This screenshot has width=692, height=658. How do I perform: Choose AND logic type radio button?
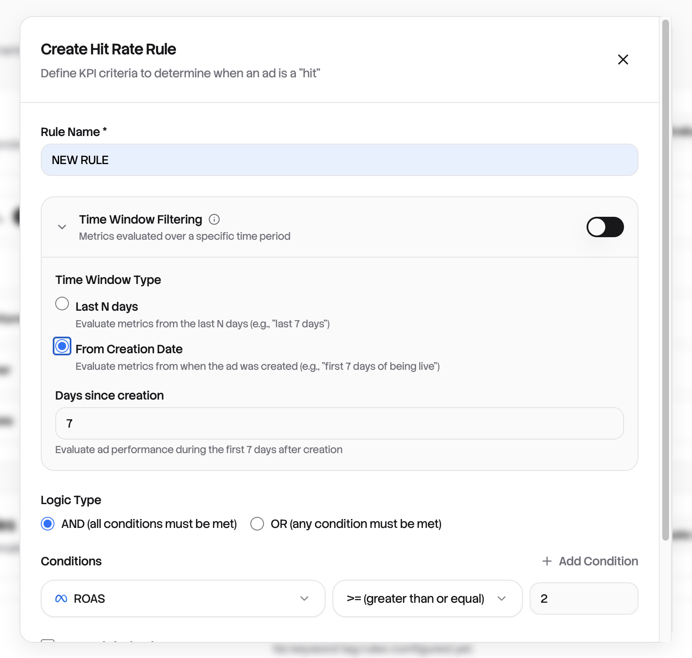click(48, 524)
